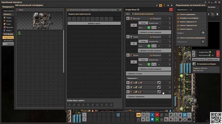Click the green signal slot in Фульгора's Сеть condition
222x124 pixels.
[x=149, y=28]
